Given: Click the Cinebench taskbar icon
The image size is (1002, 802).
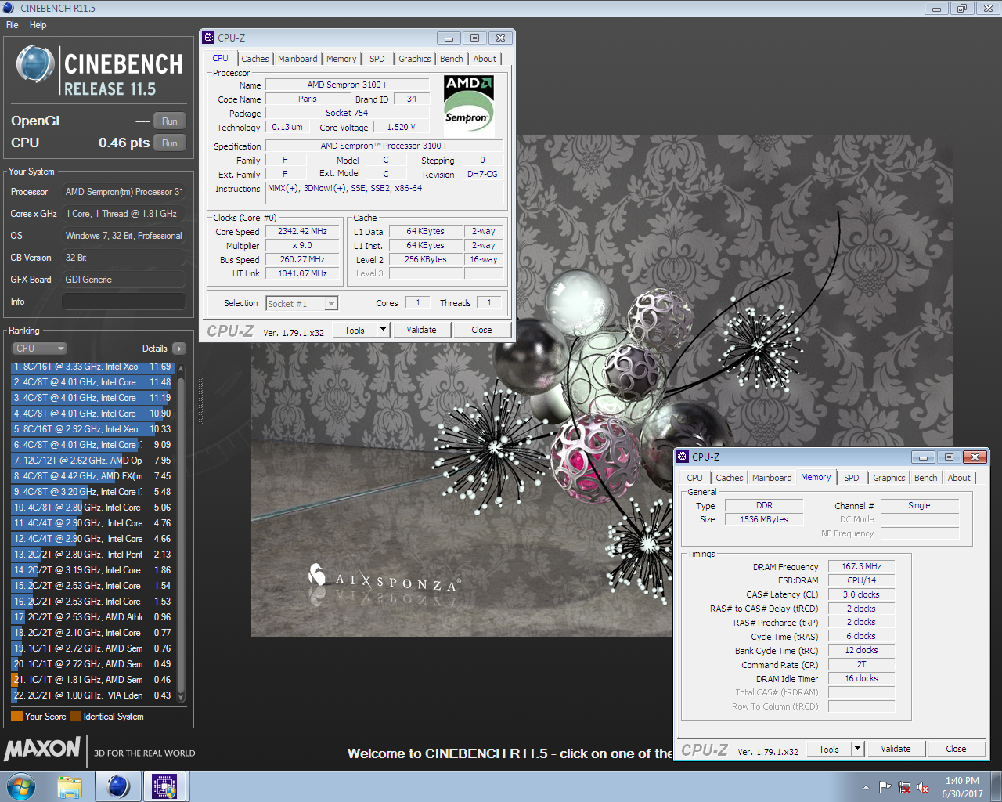Looking at the screenshot, I should coord(118,786).
